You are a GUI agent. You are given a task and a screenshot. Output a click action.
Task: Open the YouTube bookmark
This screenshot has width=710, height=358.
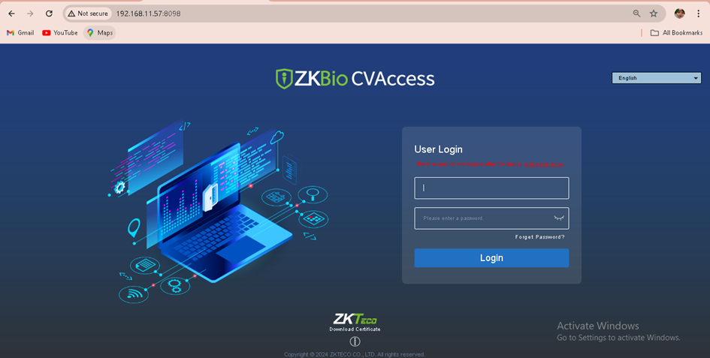point(60,32)
